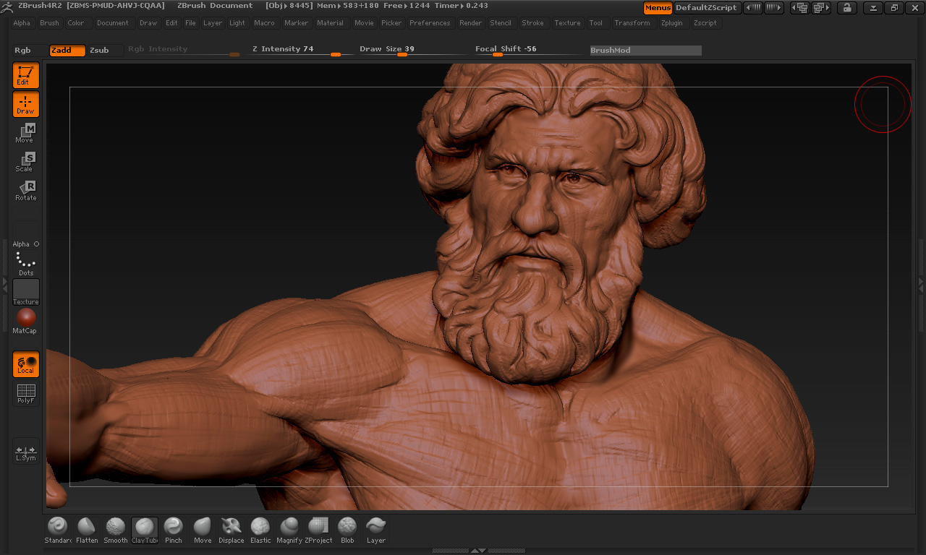Open the Transform menu
Viewport: 926px width, 555px height.
pyautogui.click(x=632, y=23)
